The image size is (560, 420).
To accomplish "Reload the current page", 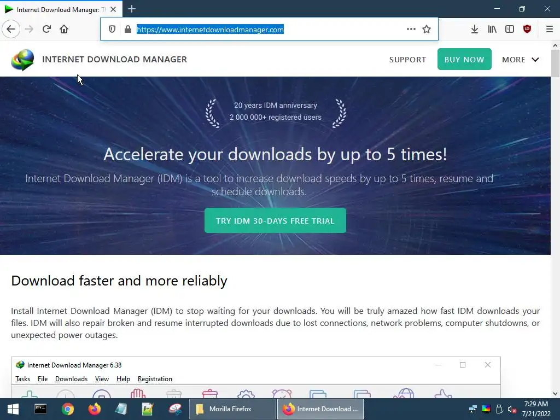I will pyautogui.click(x=46, y=29).
